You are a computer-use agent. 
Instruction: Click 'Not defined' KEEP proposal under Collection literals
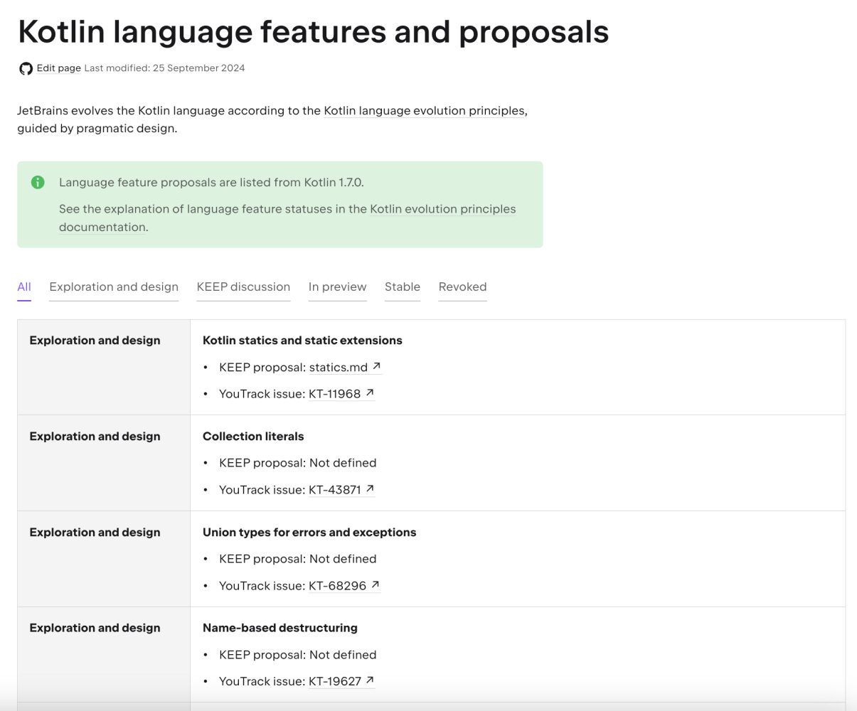[x=343, y=463]
